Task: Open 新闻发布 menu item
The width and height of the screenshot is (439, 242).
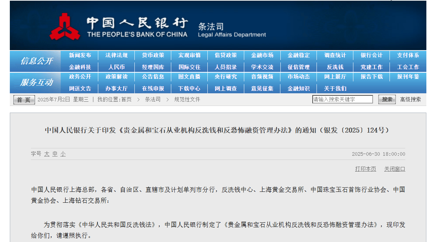Action: click(x=80, y=55)
